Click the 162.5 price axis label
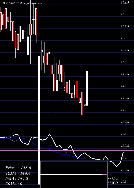Viewport: 134px width, 188px height. click(x=125, y=2)
